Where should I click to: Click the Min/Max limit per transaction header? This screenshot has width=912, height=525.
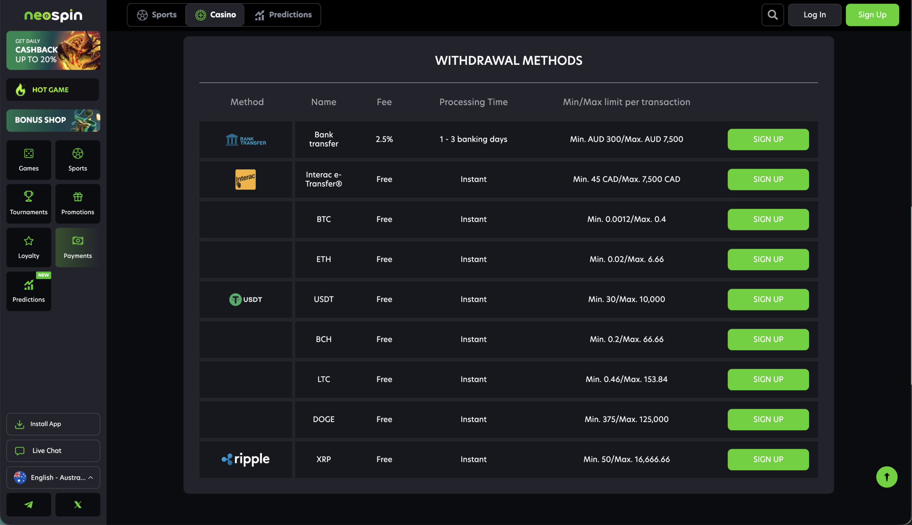pyautogui.click(x=627, y=102)
